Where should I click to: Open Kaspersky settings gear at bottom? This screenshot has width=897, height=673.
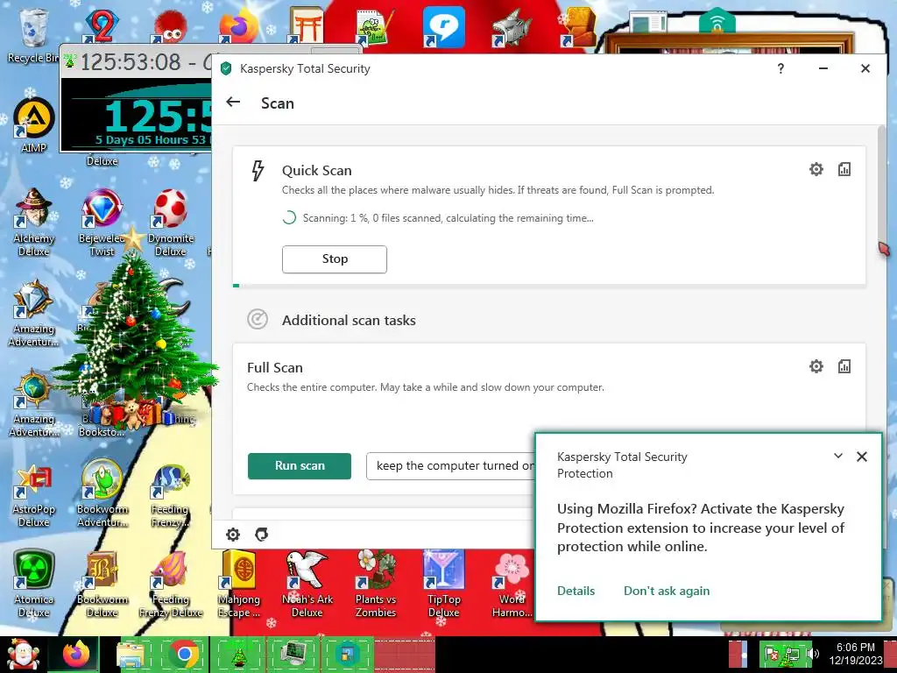point(233,535)
